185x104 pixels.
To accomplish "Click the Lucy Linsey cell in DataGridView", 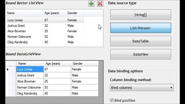I will 30,69.
